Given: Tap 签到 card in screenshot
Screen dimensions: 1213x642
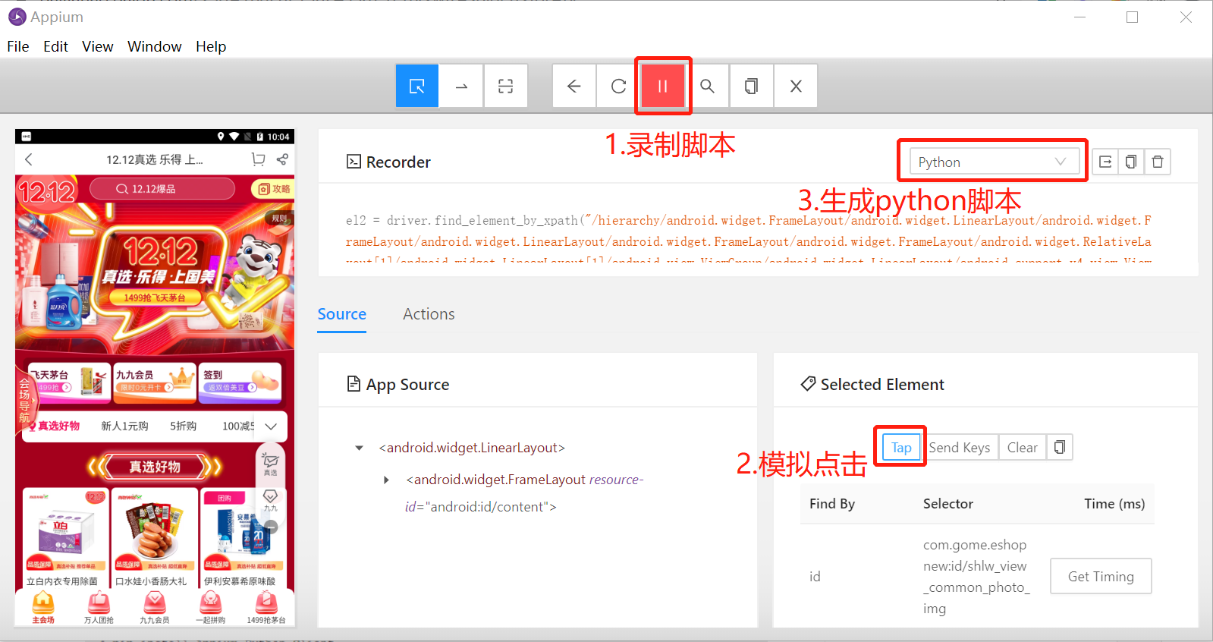Looking at the screenshot, I should coord(240,381).
